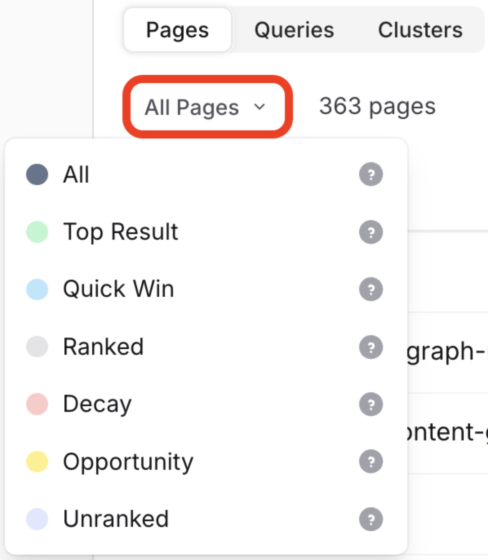
Task: Switch to the Clusters tab
Action: tap(420, 30)
